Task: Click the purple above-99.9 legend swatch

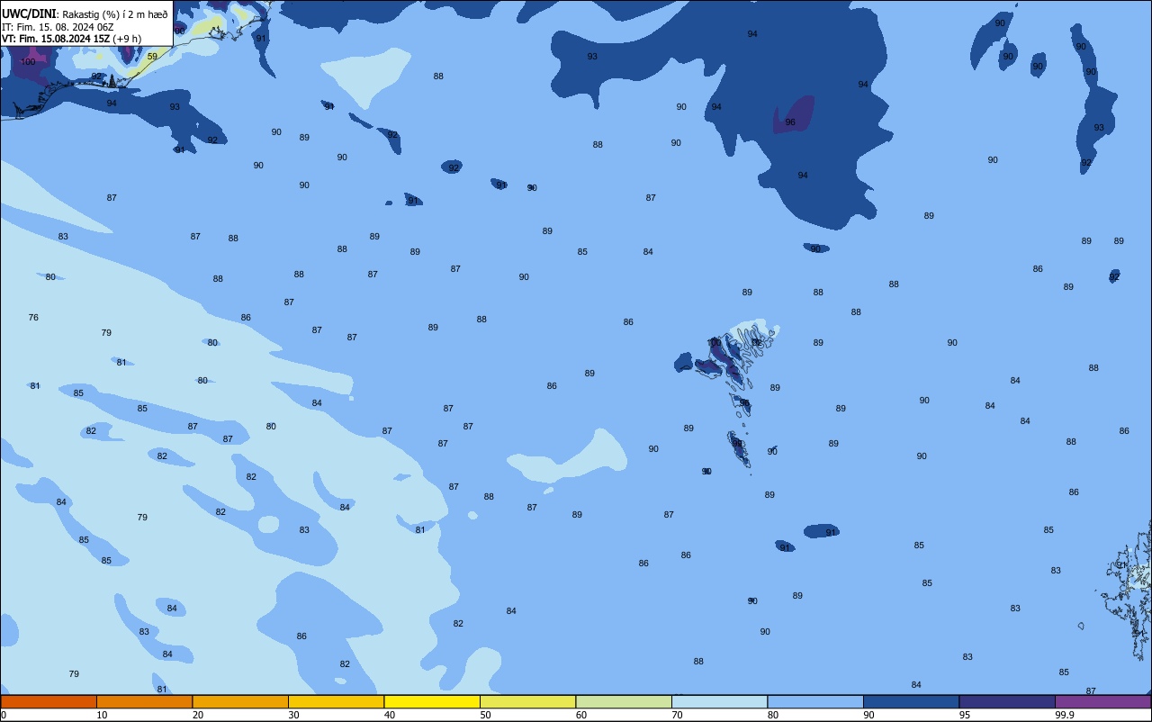Action: click(x=1102, y=701)
